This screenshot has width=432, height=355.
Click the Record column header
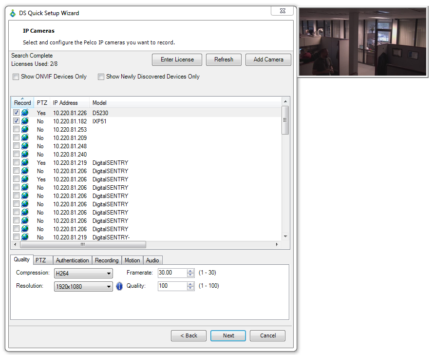point(22,103)
